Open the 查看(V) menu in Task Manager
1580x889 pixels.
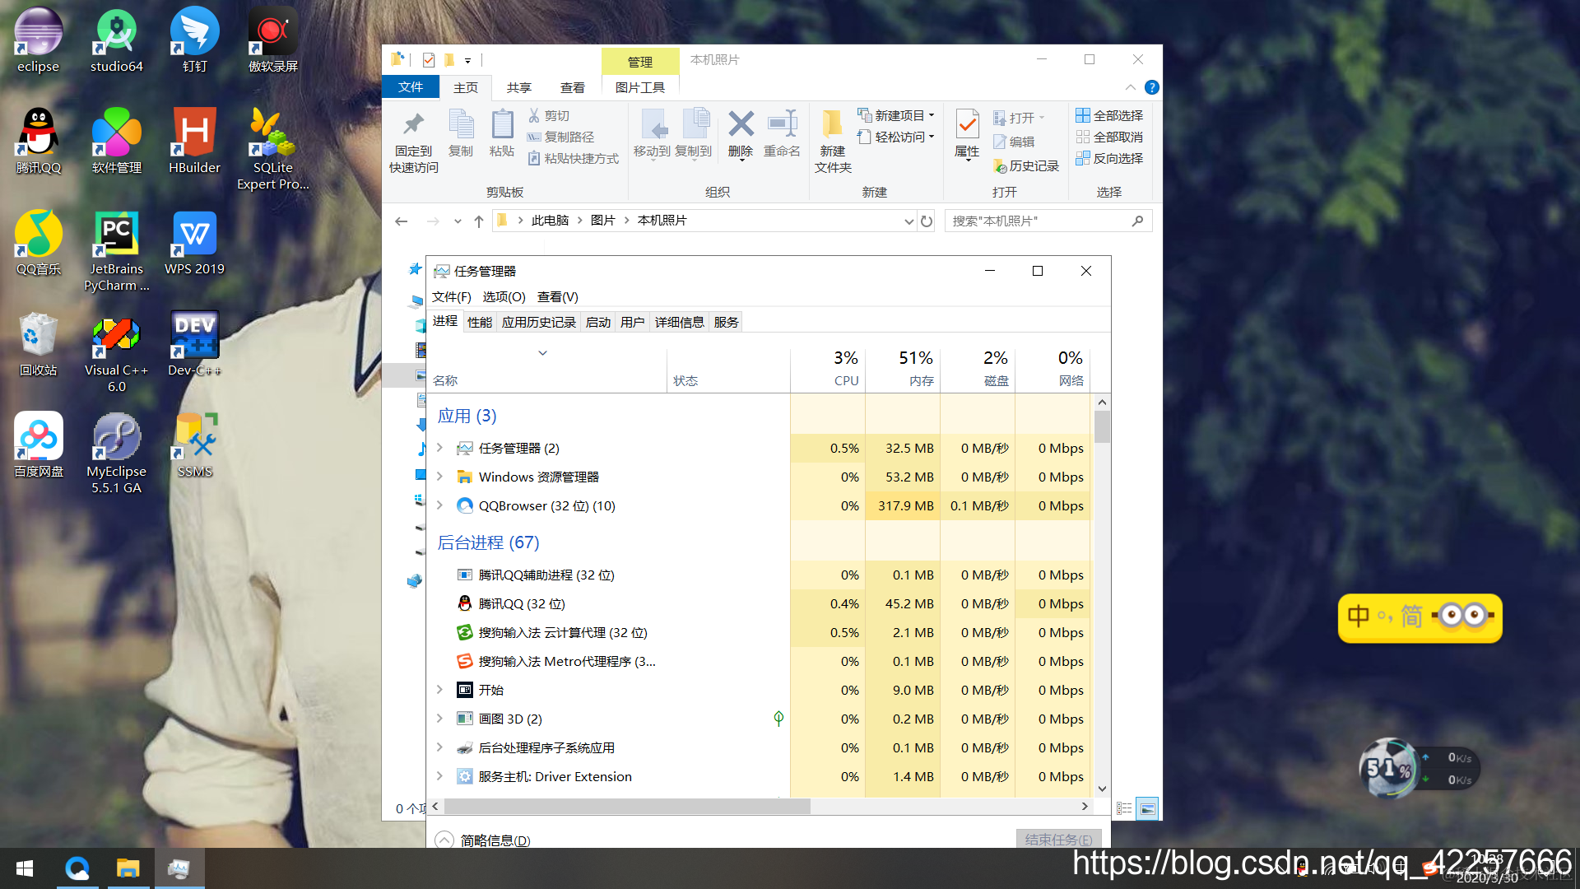pyautogui.click(x=556, y=297)
